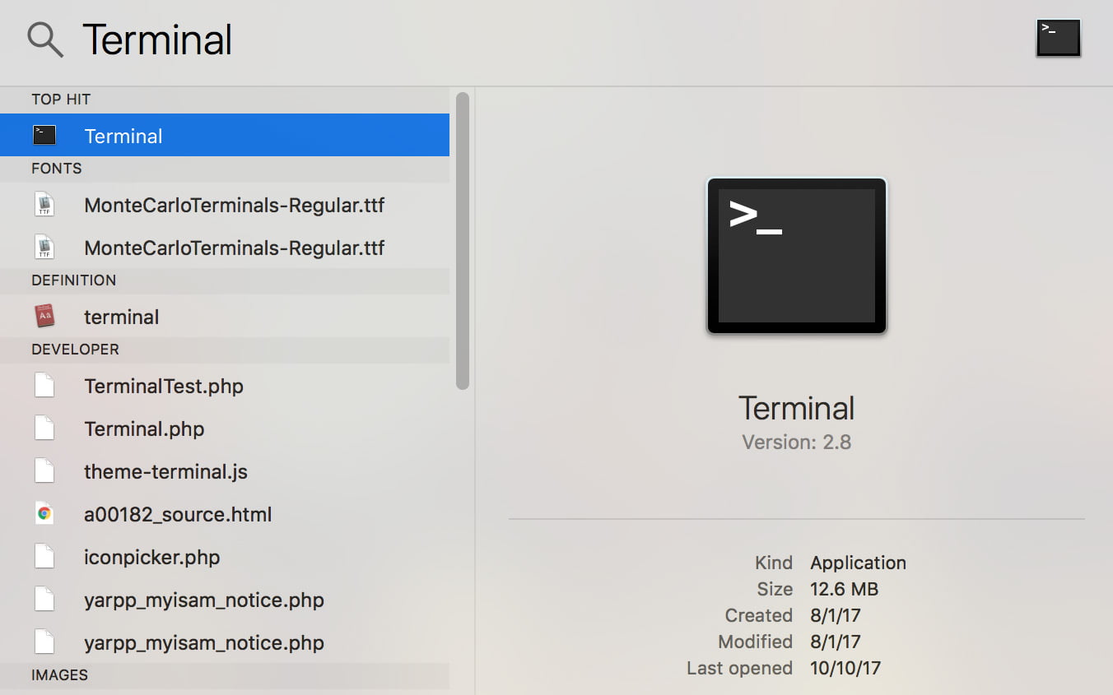Select the iconpicker.php result
This screenshot has height=695, width=1113.
click(225, 557)
